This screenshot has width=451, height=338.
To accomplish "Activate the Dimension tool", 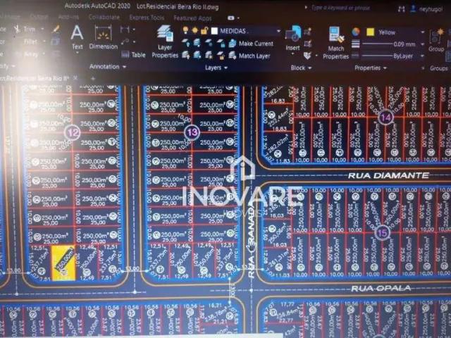I will coord(104,37).
